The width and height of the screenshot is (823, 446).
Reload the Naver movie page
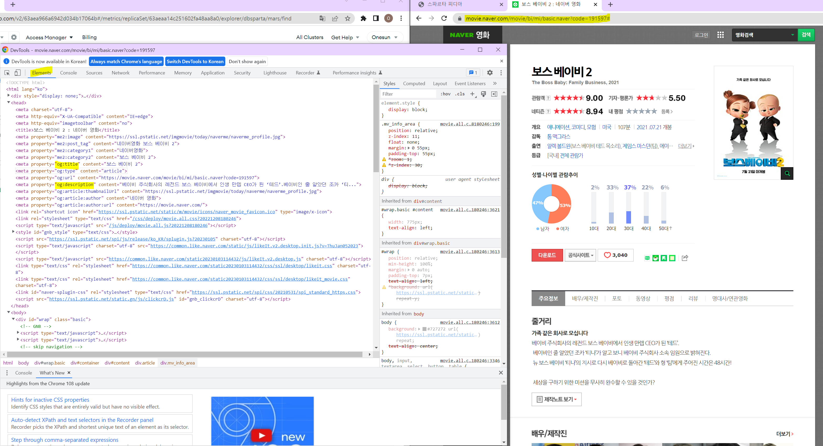pyautogui.click(x=444, y=18)
